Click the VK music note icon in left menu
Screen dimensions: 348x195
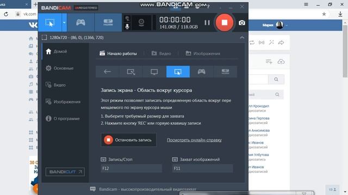(31, 84)
